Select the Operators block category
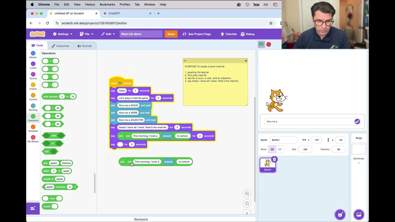The image size is (395, 222). tap(33, 118)
